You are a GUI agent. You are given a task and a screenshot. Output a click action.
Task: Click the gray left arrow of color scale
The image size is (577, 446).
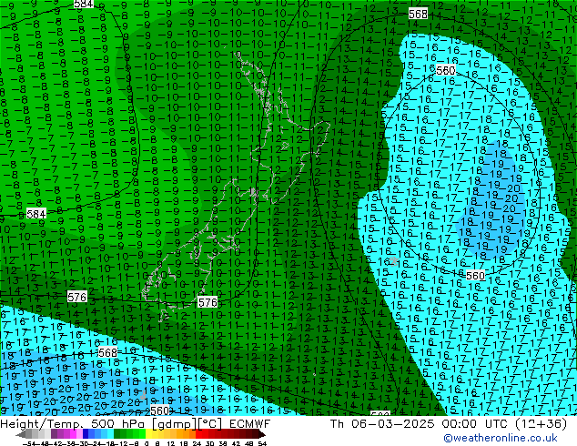pos(20,434)
